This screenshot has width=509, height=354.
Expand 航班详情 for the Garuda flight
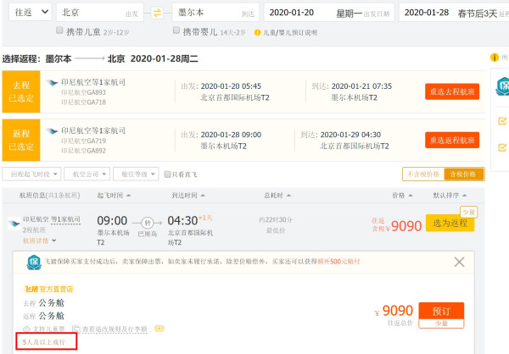(x=39, y=241)
